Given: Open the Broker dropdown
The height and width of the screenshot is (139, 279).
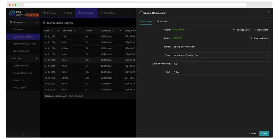Looking at the screenshot, I should (x=220, y=47).
